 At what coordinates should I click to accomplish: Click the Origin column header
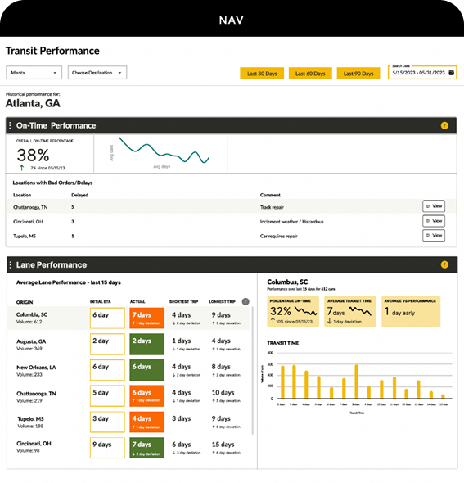click(25, 302)
